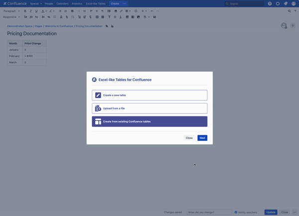Click the Italic formatting icon

[30, 10]
